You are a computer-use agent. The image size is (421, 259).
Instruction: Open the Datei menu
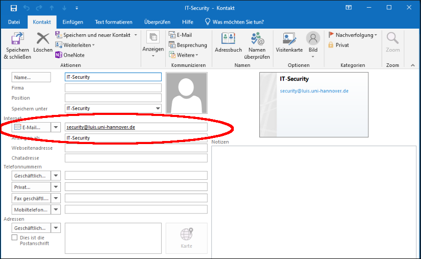click(x=14, y=22)
